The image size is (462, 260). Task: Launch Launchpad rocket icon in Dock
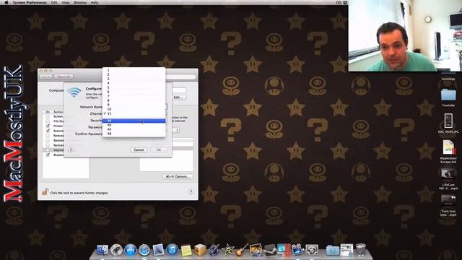(116, 250)
